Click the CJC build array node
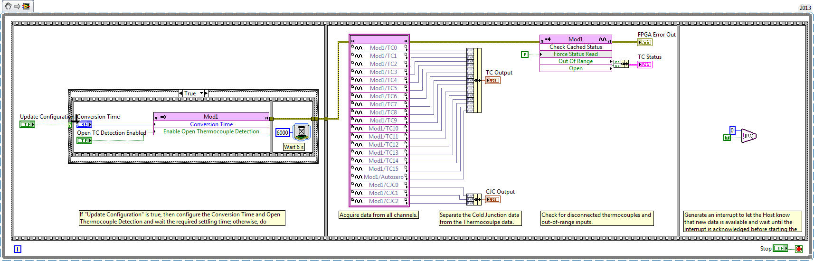Image resolution: width=814 pixels, height=261 pixels. click(474, 199)
